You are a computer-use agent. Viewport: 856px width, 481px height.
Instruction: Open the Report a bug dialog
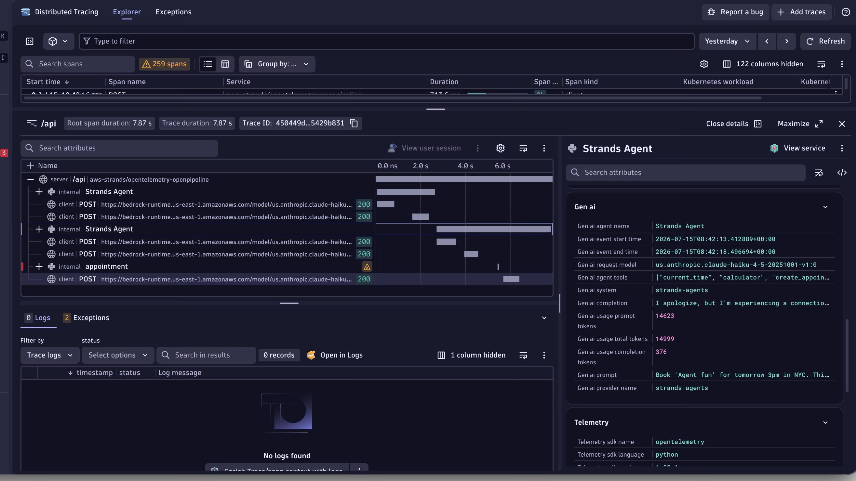click(x=735, y=12)
